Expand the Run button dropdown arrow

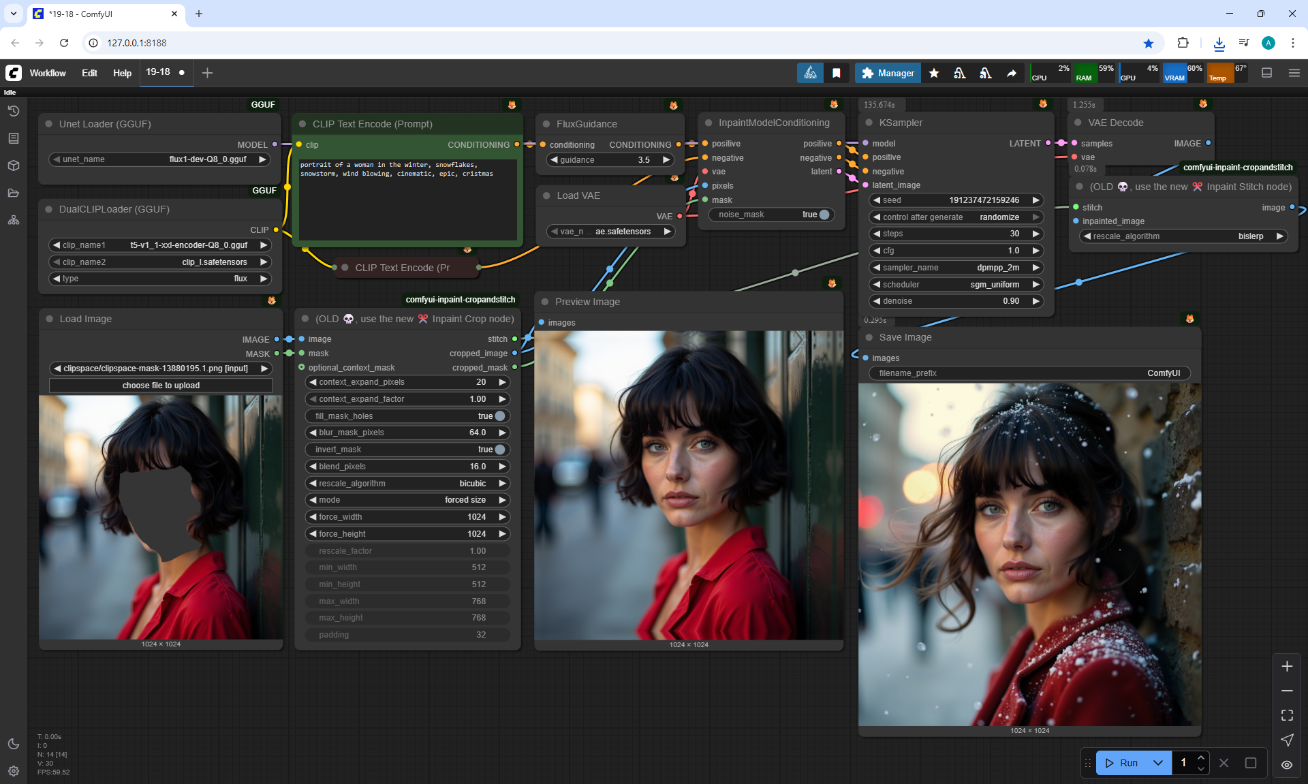pos(1158,763)
